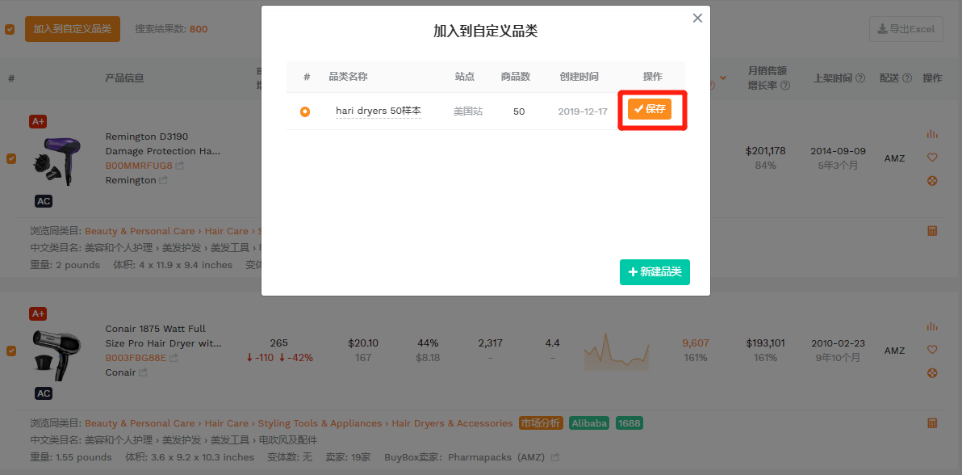This screenshot has height=475, width=962.
Task: Select the hari dryers 50样本 radio button
Action: tap(305, 111)
